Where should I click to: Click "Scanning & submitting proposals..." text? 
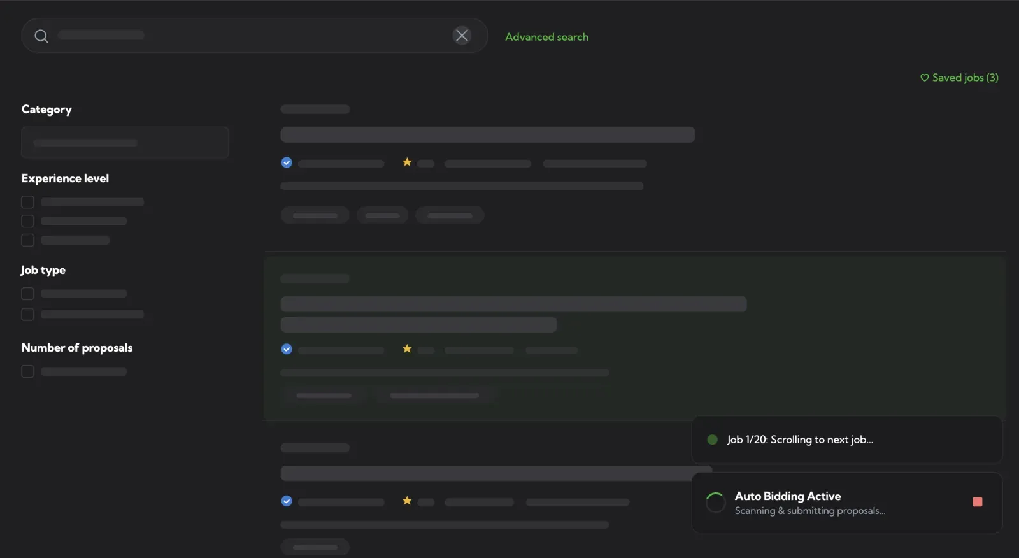pos(810,511)
